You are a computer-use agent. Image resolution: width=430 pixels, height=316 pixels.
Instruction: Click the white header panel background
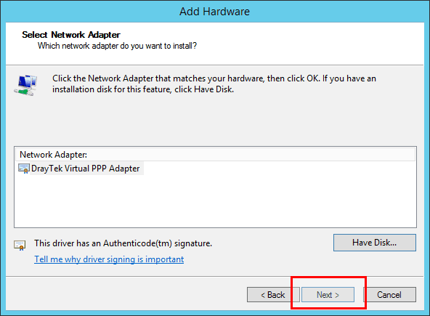[301, 44]
